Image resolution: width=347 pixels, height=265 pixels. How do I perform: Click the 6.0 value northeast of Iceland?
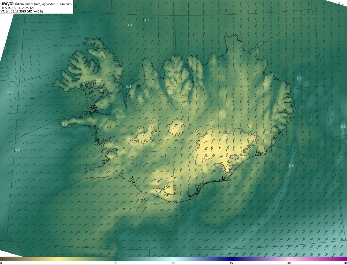tap(299, 79)
